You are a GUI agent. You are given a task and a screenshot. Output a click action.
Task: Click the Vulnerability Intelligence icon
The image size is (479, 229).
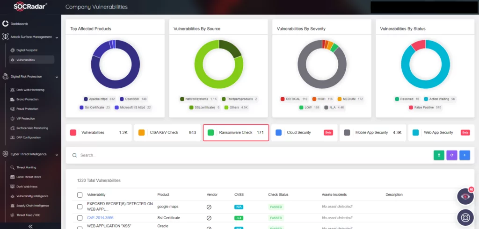click(x=13, y=196)
